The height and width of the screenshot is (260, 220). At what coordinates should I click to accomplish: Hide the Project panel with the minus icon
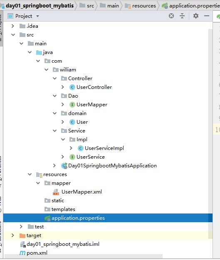tap(207, 16)
